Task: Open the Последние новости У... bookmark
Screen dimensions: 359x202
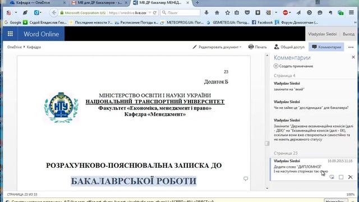Action: click(91, 22)
